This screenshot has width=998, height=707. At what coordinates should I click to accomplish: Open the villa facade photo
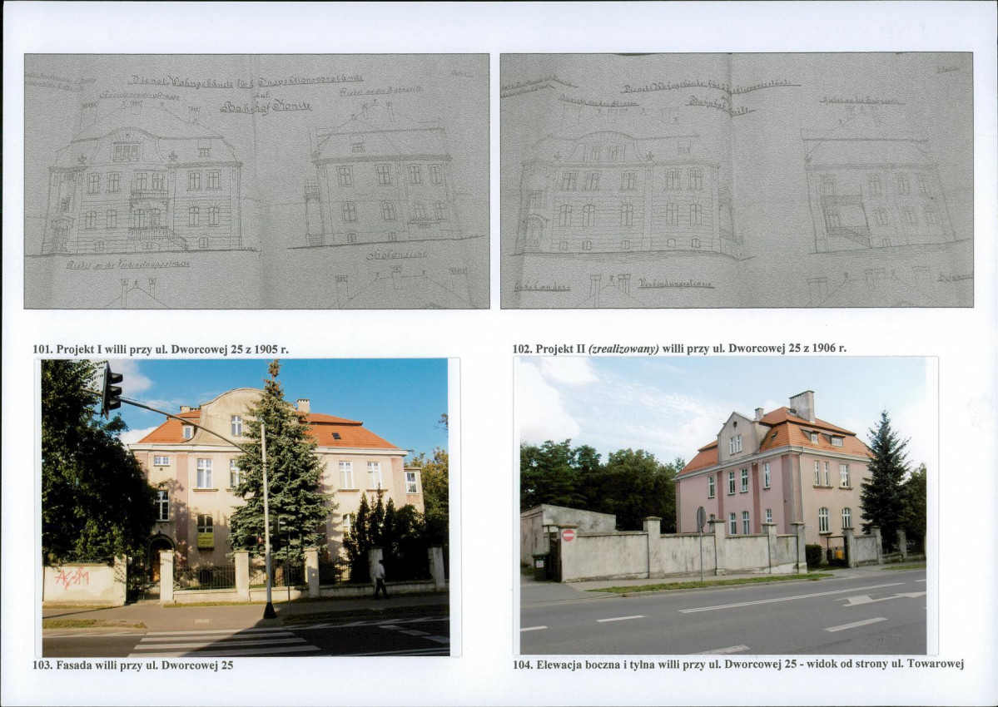246,507
